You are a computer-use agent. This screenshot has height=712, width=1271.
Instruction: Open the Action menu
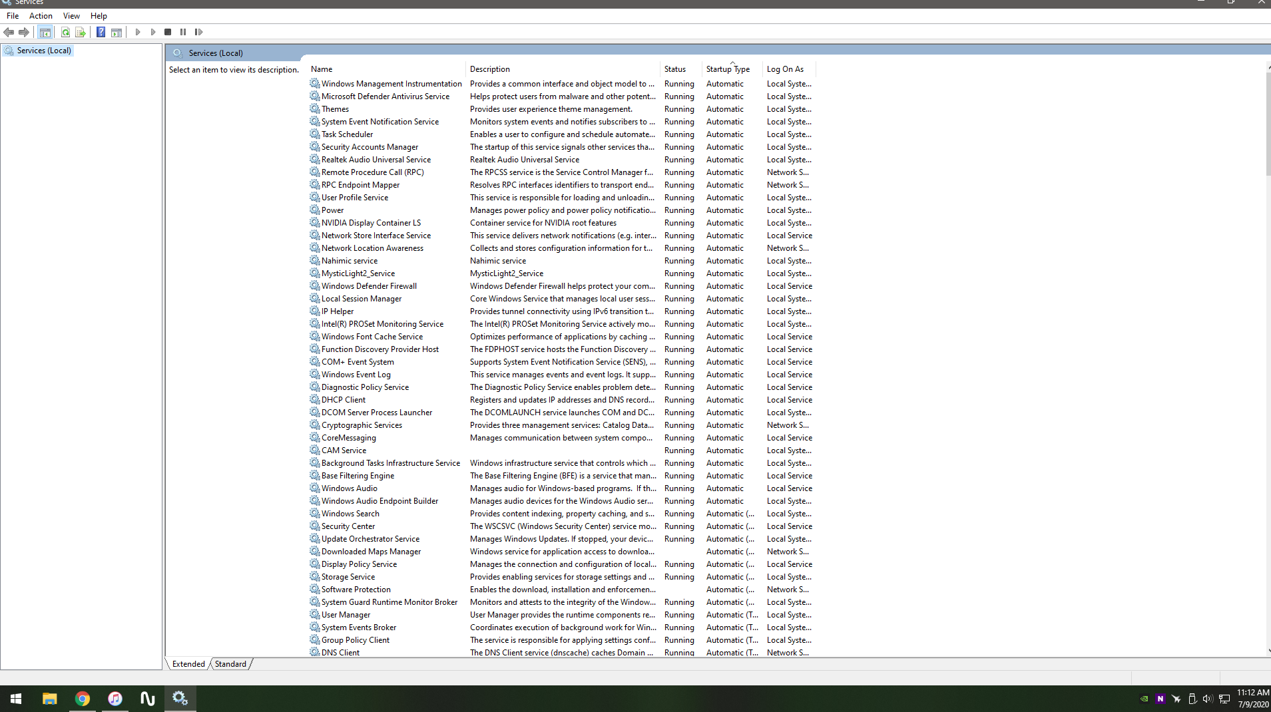click(41, 16)
